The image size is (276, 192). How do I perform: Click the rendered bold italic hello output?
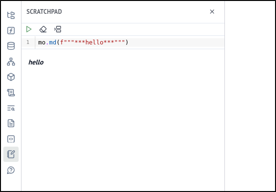[36, 62]
